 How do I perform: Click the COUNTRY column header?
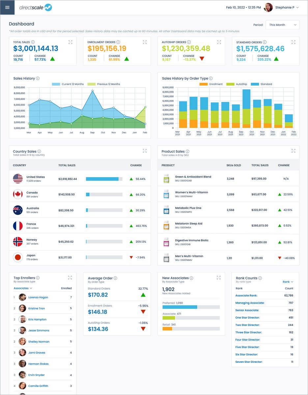(19, 165)
